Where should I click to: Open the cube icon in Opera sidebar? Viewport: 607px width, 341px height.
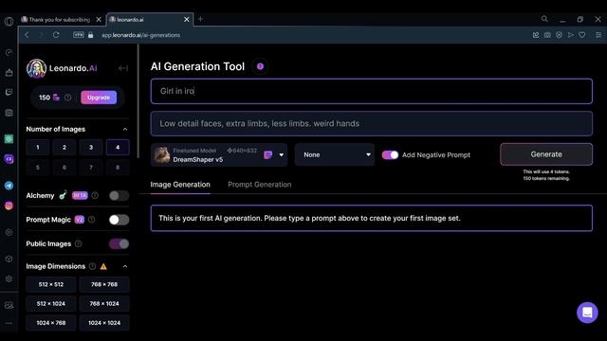point(9,259)
